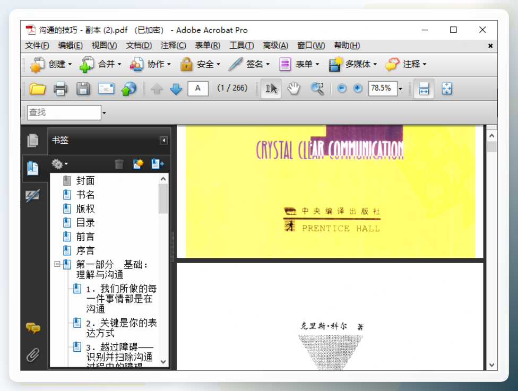Collapse the 书签 panel with arrow button
The image size is (518, 391).
click(x=163, y=141)
